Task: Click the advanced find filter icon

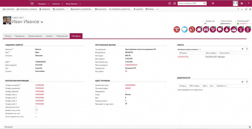Action: pos(213,3)
